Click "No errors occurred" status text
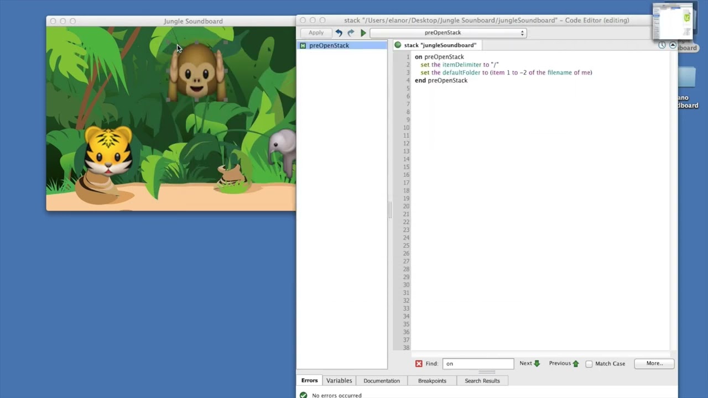 point(337,395)
